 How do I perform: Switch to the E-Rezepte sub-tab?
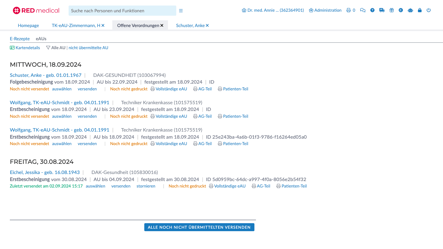(20, 39)
